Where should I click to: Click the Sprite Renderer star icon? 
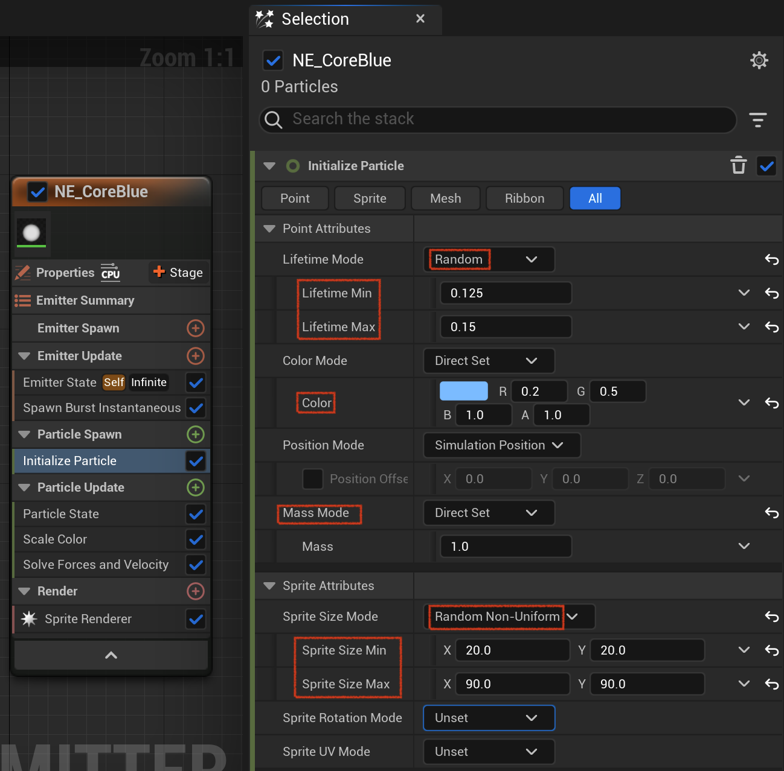29,618
